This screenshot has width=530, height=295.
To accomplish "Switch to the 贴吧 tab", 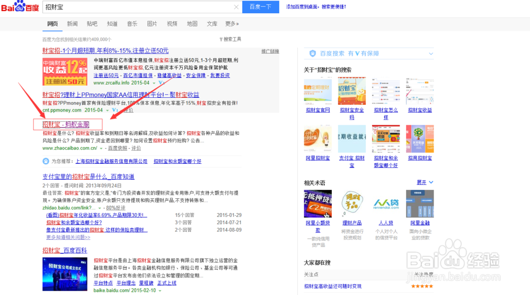I will click(92, 24).
